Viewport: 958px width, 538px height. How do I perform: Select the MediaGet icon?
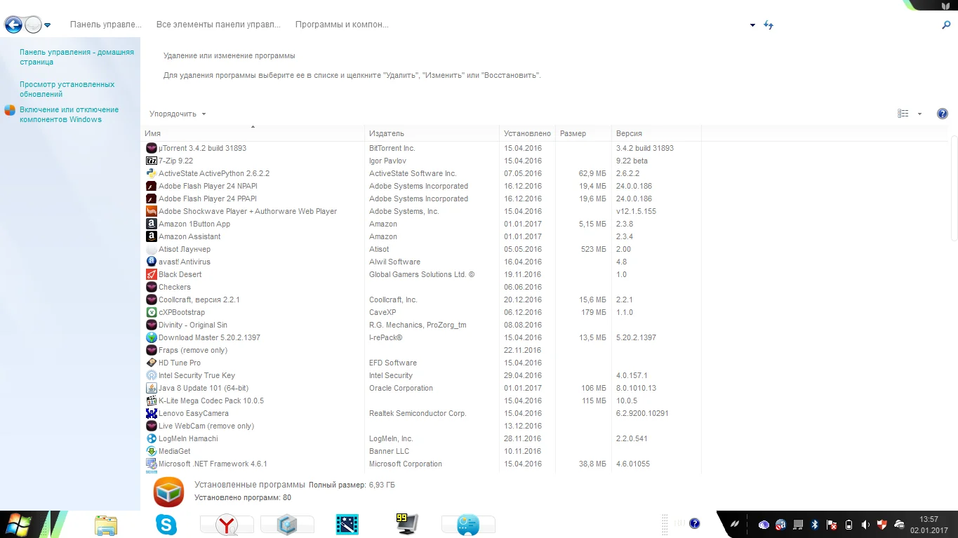point(152,451)
